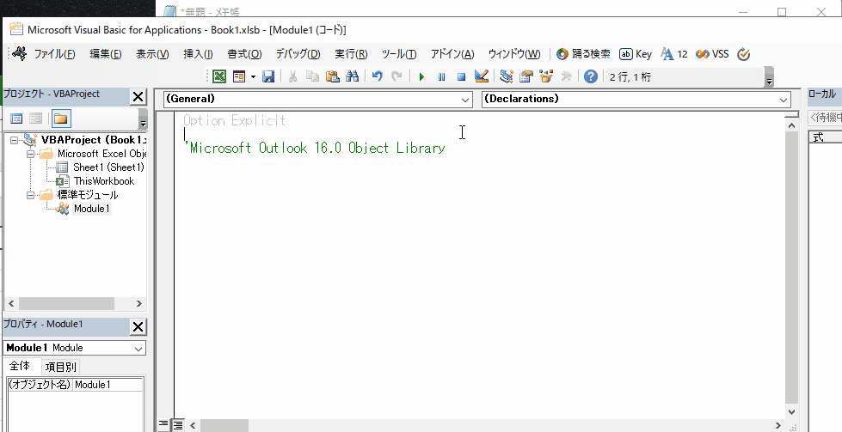Click the font size 12 add-in button
This screenshot has height=432, width=842.
click(674, 53)
